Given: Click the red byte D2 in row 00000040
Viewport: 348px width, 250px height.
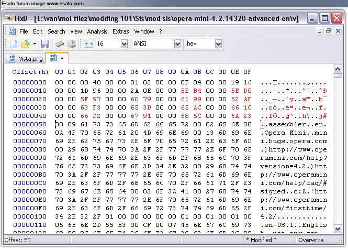Looking at the screenshot, I should [96, 116].
